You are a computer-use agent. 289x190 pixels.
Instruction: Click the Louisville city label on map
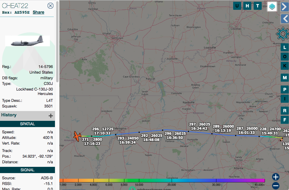[210, 47]
